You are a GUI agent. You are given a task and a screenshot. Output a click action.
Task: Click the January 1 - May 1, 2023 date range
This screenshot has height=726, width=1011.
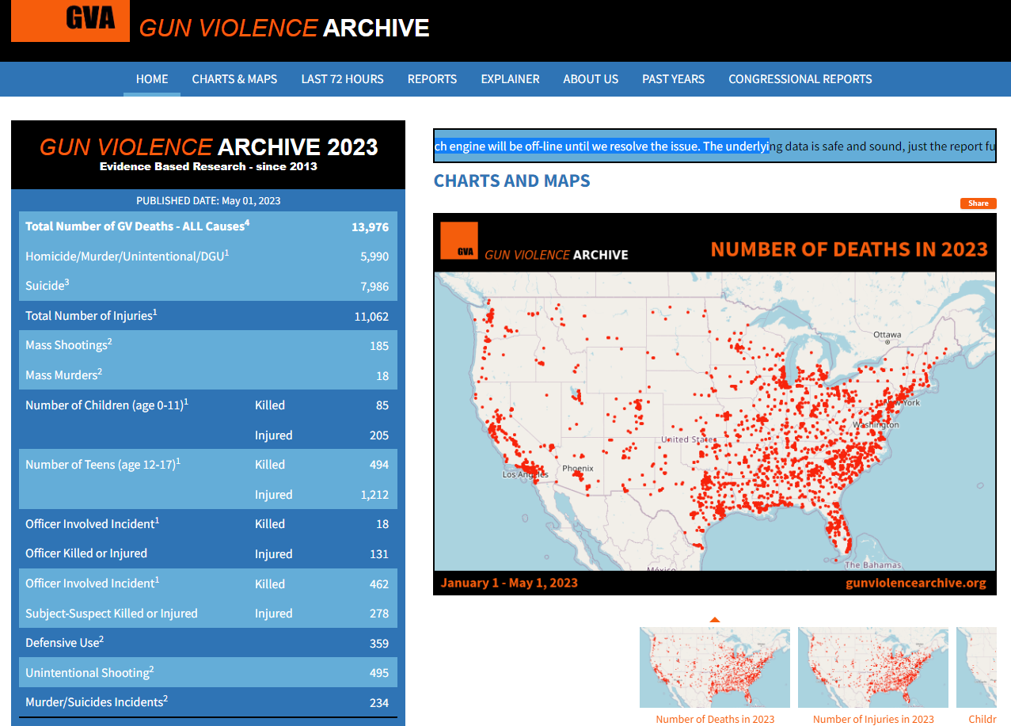(x=509, y=583)
